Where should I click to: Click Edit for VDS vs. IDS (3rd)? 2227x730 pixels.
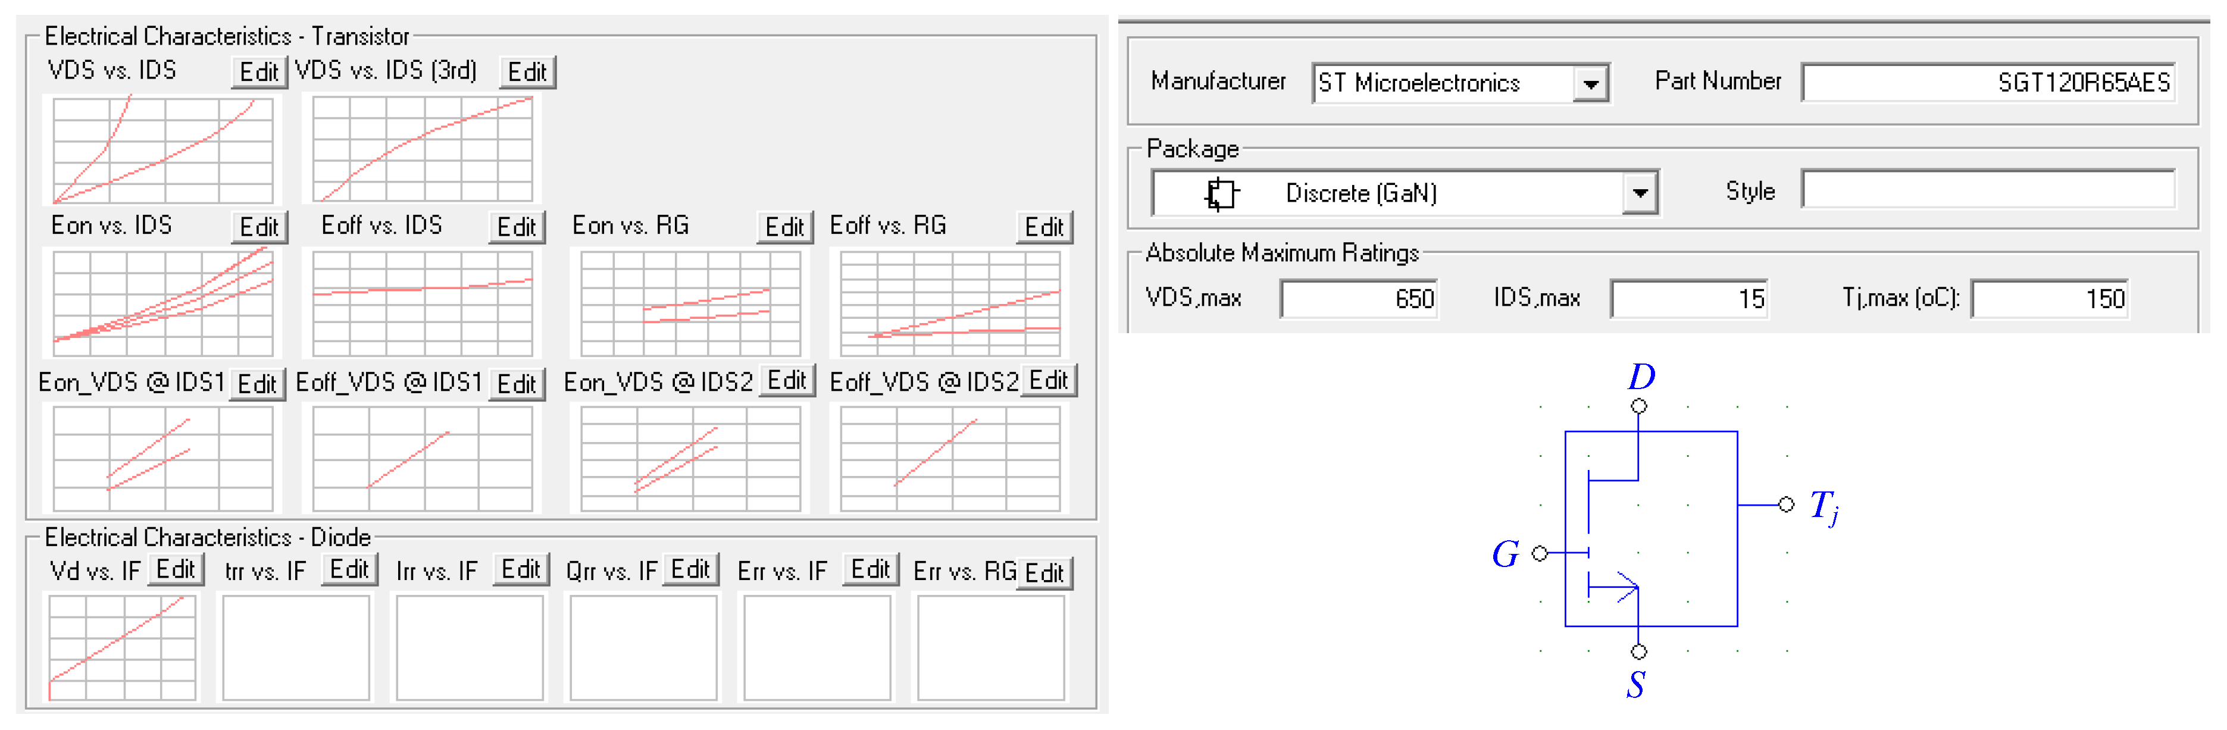click(527, 72)
